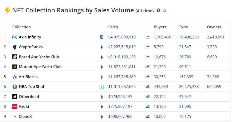Click the Mutant Ape Yacht Club logo
The width and height of the screenshot is (232, 122).
click(x=15, y=67)
